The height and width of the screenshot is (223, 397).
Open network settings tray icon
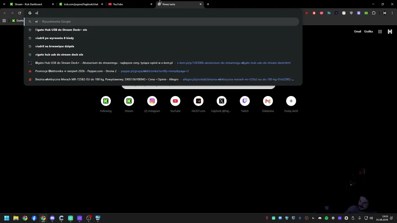coord(366,218)
